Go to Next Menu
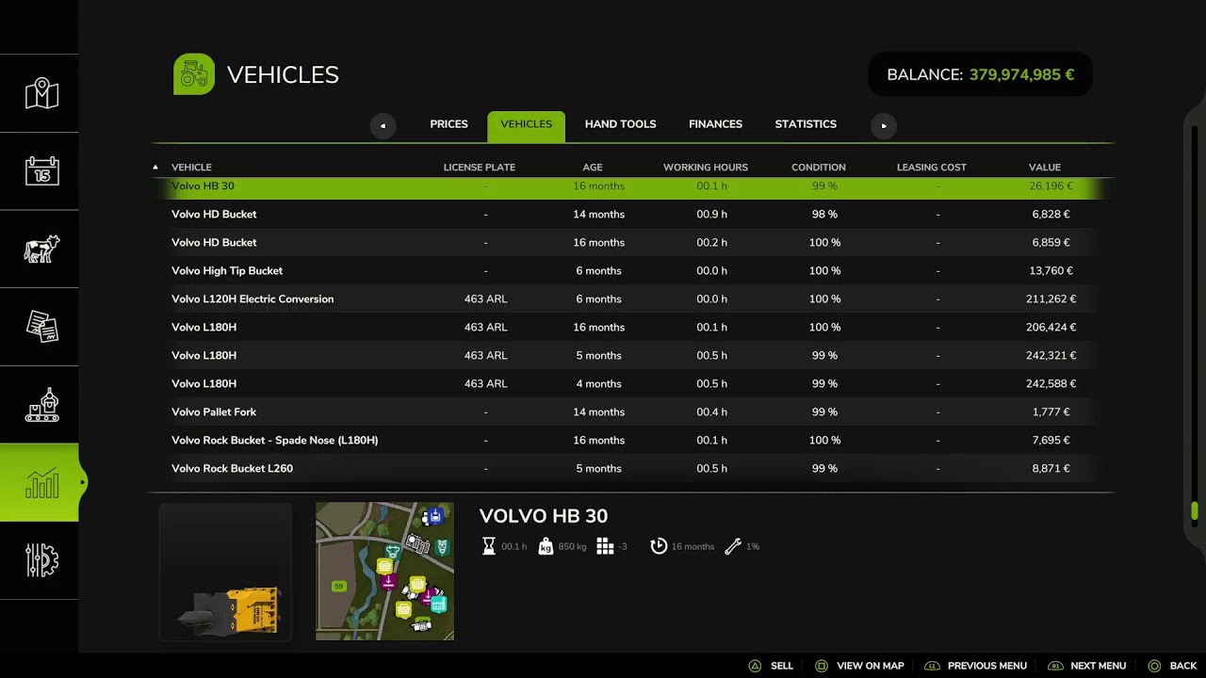Screen dimensions: 1206x678 (x=1086, y=666)
